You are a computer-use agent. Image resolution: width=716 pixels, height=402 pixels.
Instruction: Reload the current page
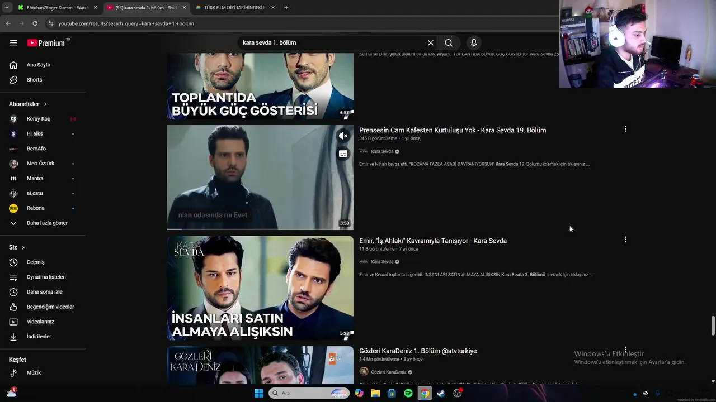pyautogui.click(x=35, y=23)
